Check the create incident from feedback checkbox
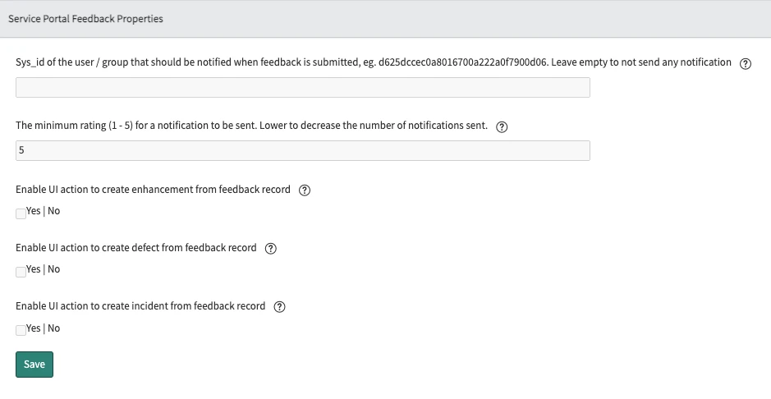This screenshot has width=771, height=399. [x=21, y=330]
